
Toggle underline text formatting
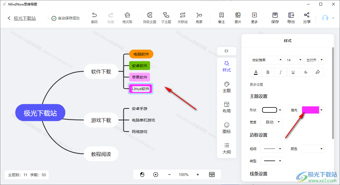pyautogui.click(x=293, y=72)
